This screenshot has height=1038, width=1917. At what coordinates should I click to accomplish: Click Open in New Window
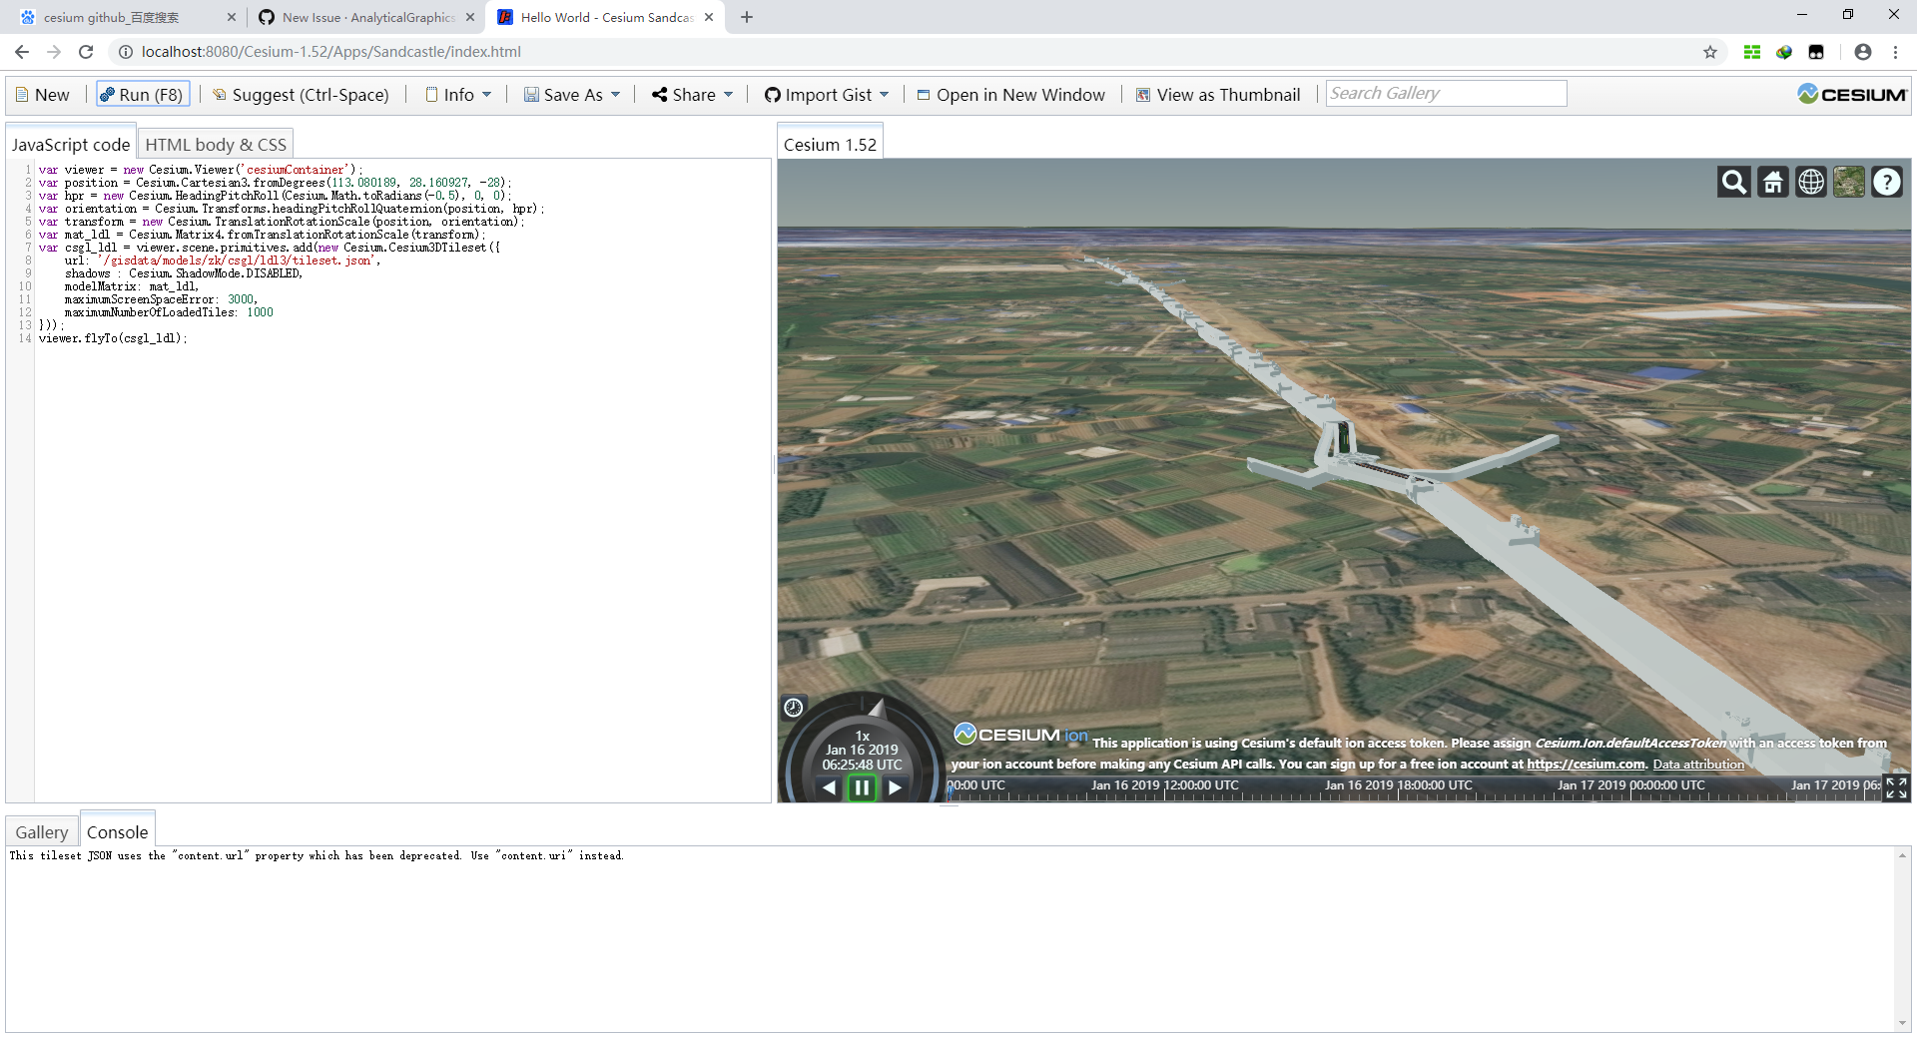click(x=1011, y=95)
